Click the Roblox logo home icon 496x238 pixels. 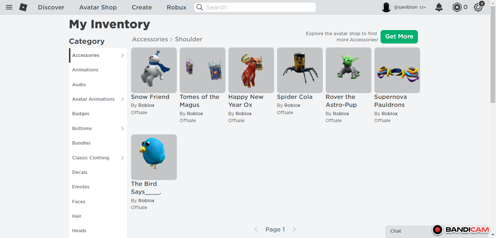click(x=23, y=7)
